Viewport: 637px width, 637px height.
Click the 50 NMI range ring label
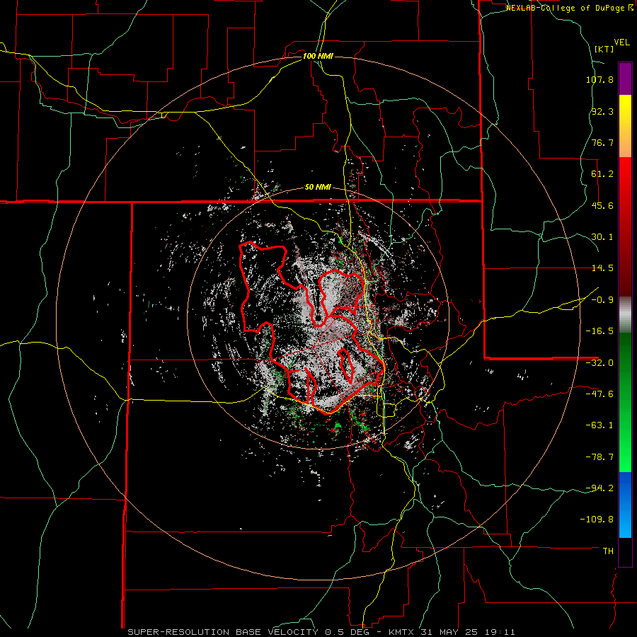(318, 188)
